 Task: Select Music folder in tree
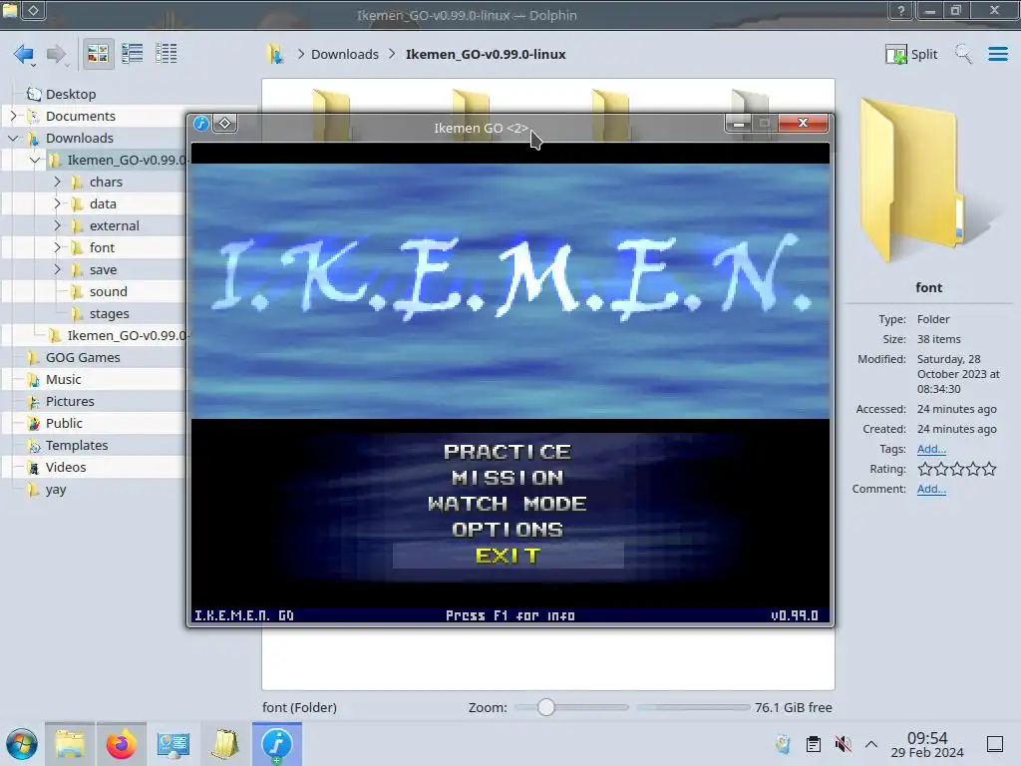63,379
